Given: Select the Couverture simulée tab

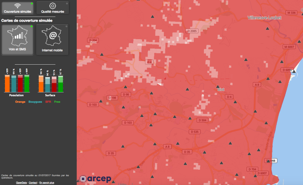Looking at the screenshot, I should tap(17, 8).
